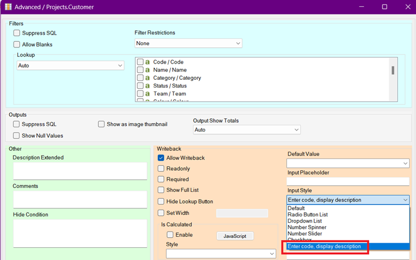Open the Lookup Auto dropdown

pyautogui.click(x=70, y=66)
